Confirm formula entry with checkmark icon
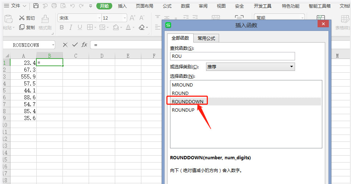Screen dimensions: 351x184 pyautogui.click(x=75, y=45)
